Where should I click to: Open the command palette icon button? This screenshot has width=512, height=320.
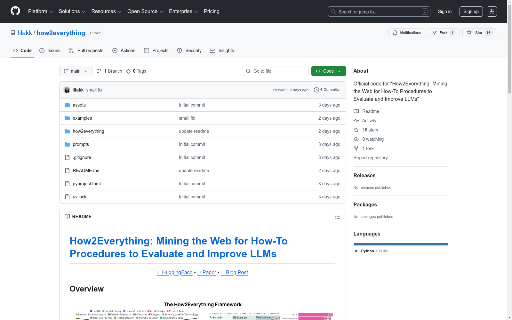point(492,12)
